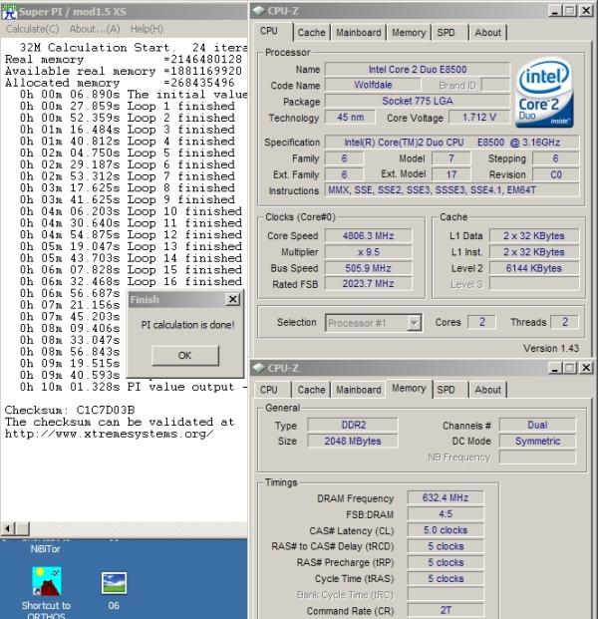Click the Checksum: C1C7D03B line

(70, 410)
